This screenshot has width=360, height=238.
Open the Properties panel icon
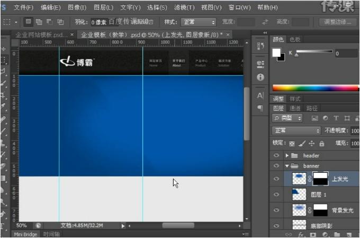260,64
